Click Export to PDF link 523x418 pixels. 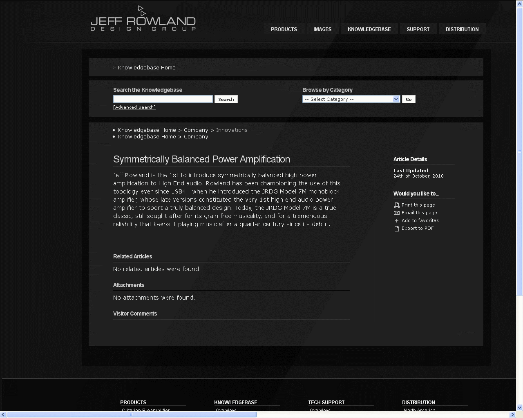(418, 228)
